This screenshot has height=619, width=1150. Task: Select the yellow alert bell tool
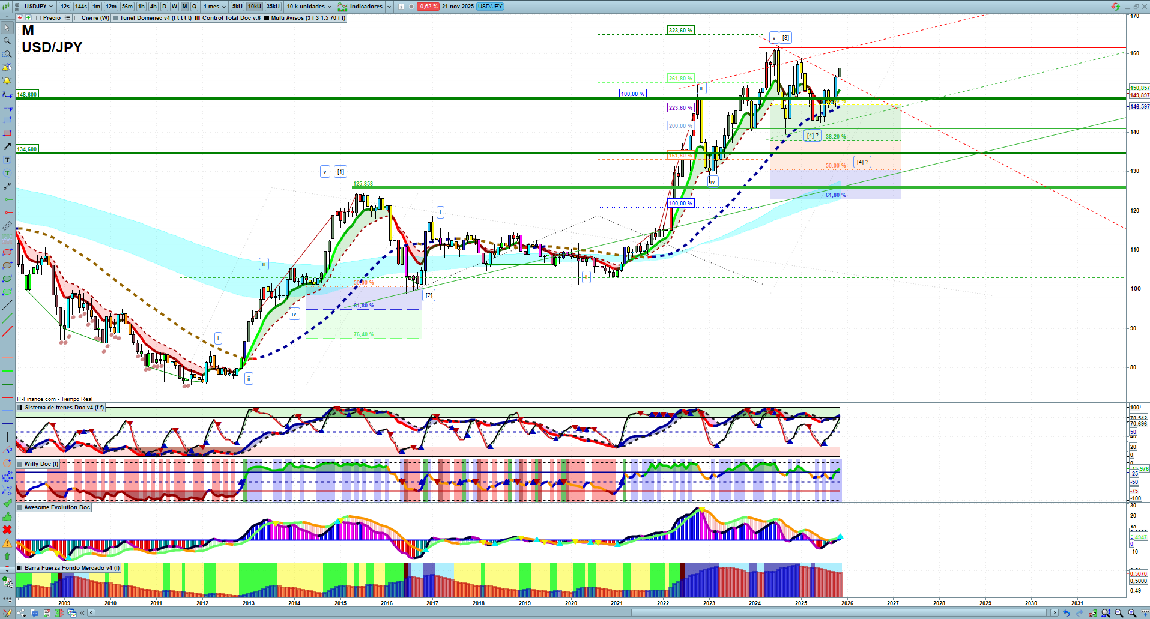point(7,80)
